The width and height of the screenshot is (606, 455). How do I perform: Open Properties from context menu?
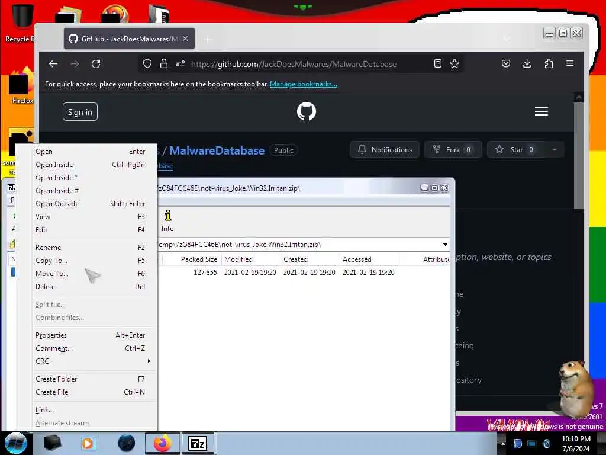pyautogui.click(x=90, y=335)
